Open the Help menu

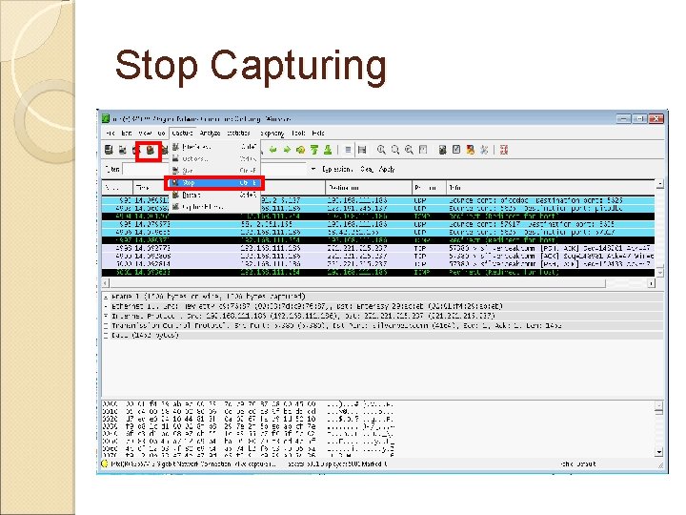318,133
